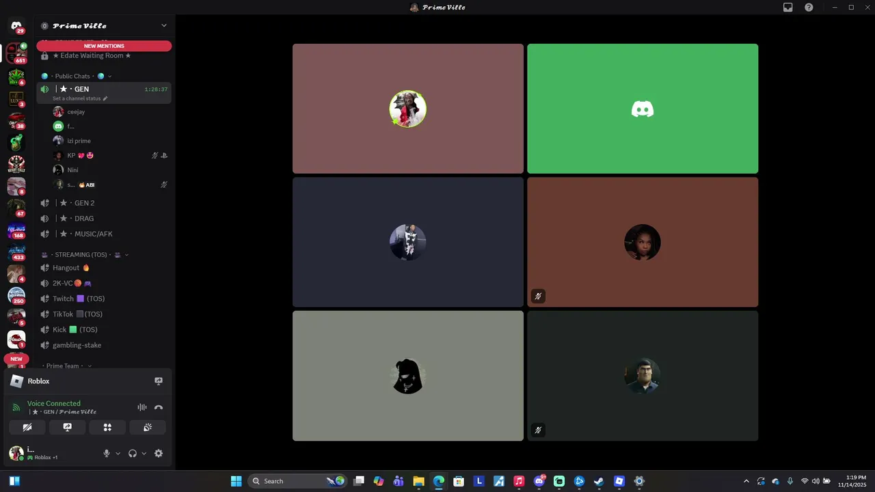Open Microsoft Edge from taskbar
Screen dimensions: 875x492
(x=438, y=481)
